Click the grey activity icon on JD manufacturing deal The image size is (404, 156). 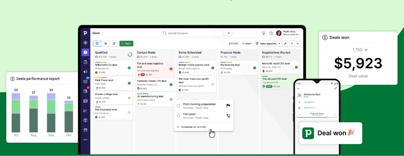(171, 99)
